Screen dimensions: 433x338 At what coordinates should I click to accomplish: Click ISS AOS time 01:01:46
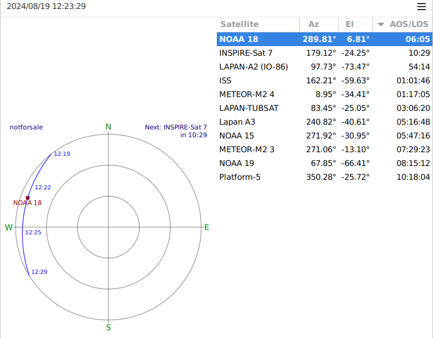[x=413, y=80]
